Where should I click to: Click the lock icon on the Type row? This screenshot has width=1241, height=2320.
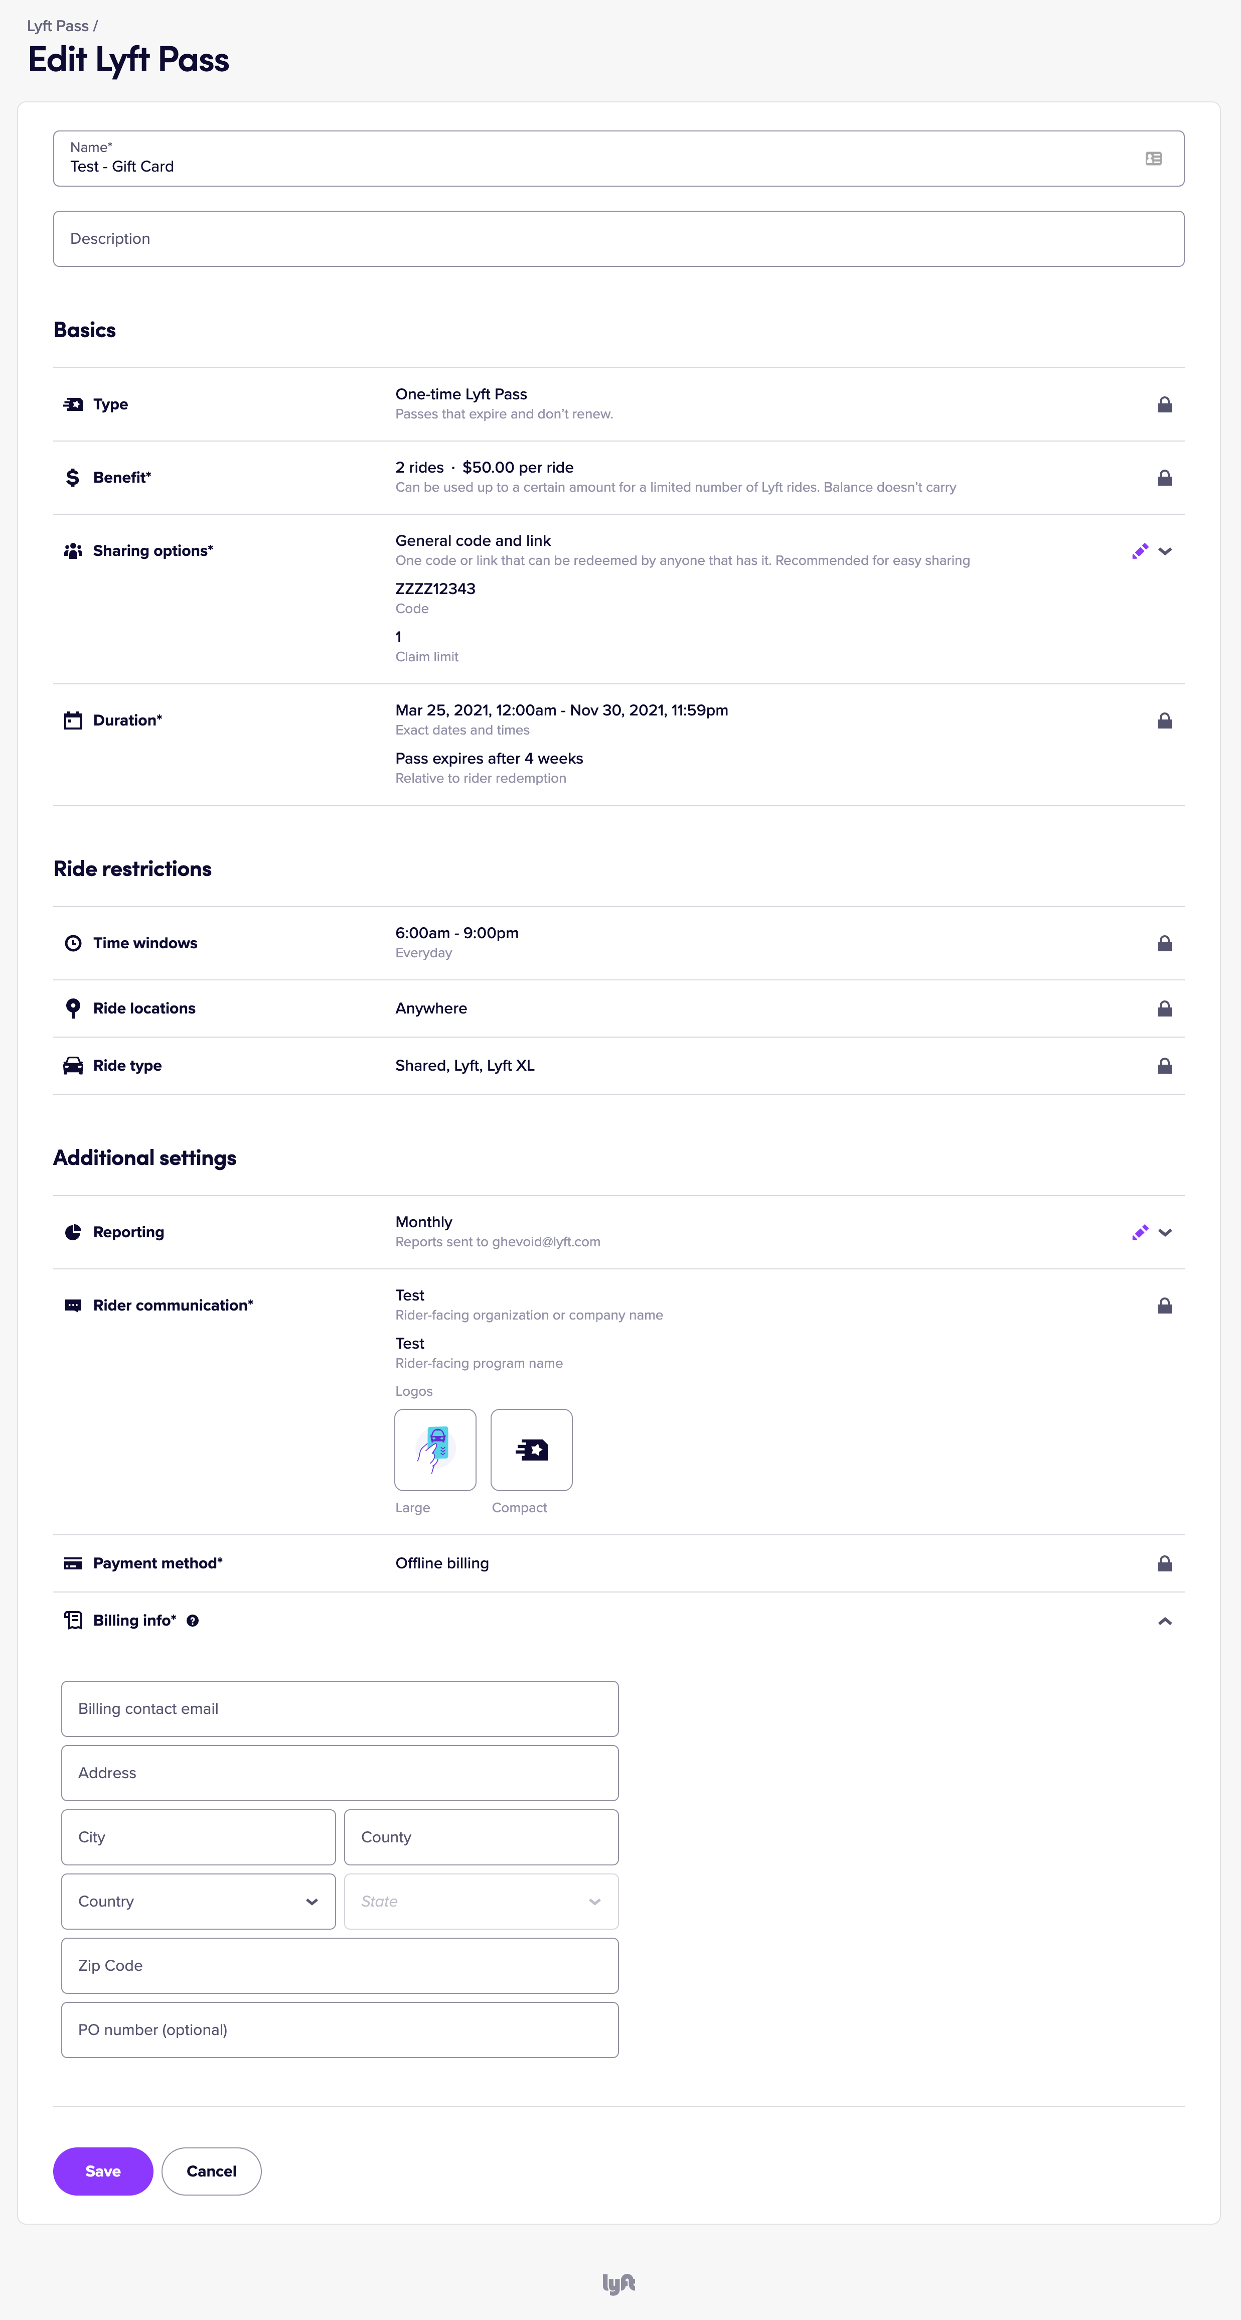[x=1164, y=404]
